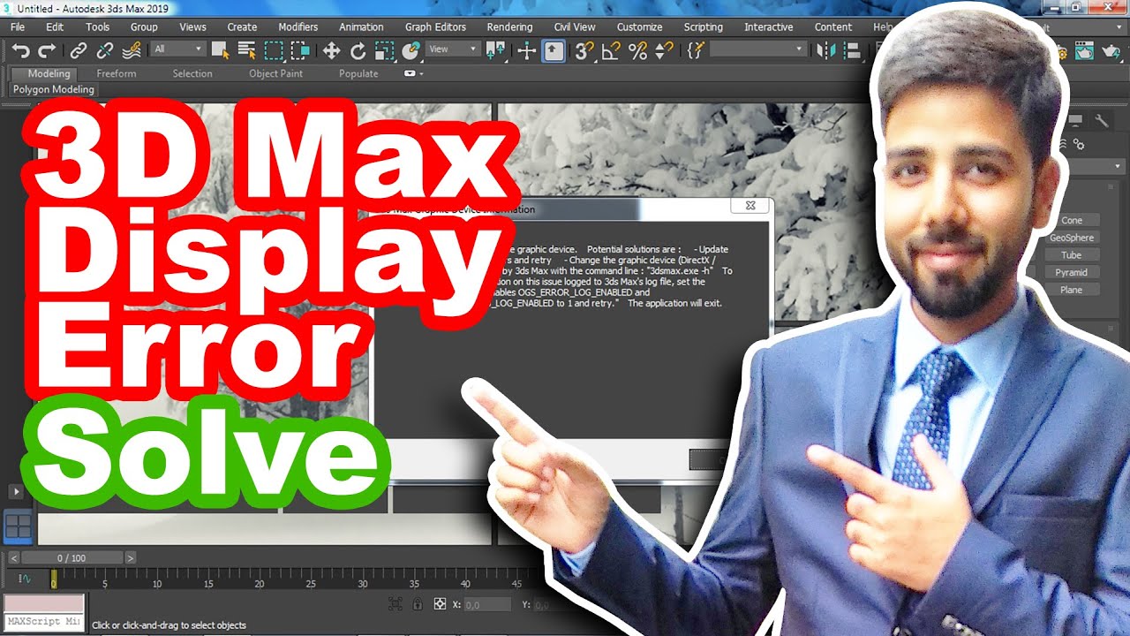Viewport: 1130px width, 636px height.
Task: Click the Redo arrow icon
Action: 47,50
